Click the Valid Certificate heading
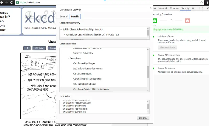The height and width of the screenshot is (126, 209). [x=166, y=36]
